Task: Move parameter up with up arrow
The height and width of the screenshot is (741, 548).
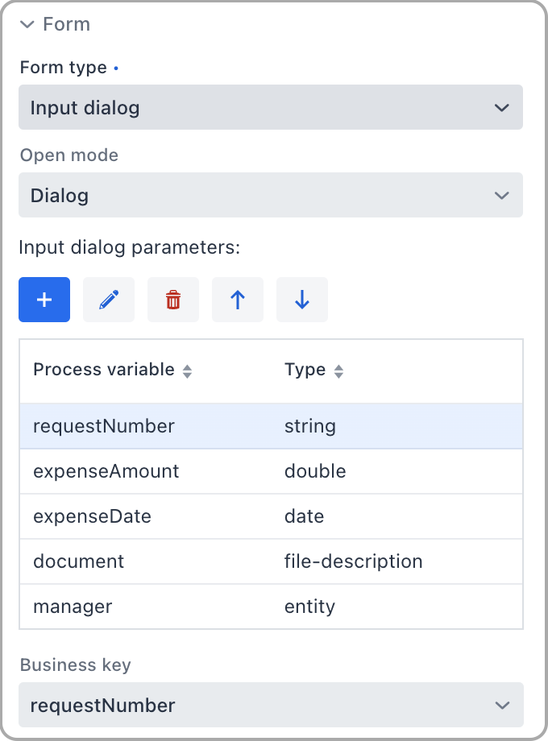Action: coord(238,300)
